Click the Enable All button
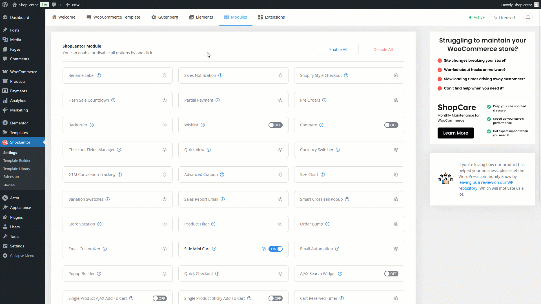The image size is (541, 304). pos(338,49)
